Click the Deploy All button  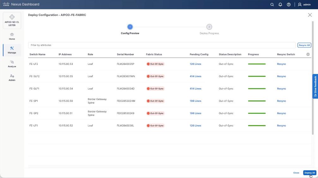(x=310, y=173)
